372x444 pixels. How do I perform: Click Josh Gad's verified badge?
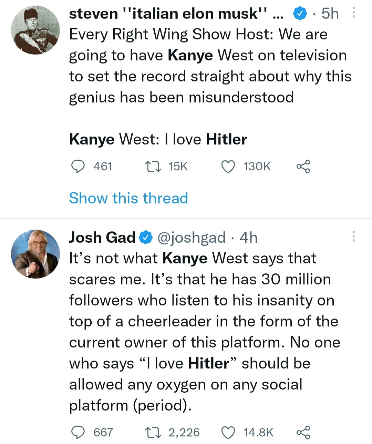[146, 238]
